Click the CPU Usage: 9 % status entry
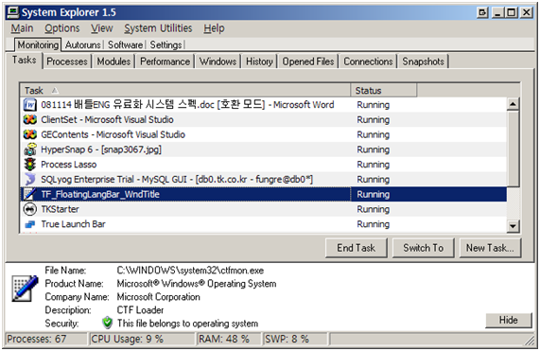The width and height of the screenshot is (540, 351). (141, 339)
